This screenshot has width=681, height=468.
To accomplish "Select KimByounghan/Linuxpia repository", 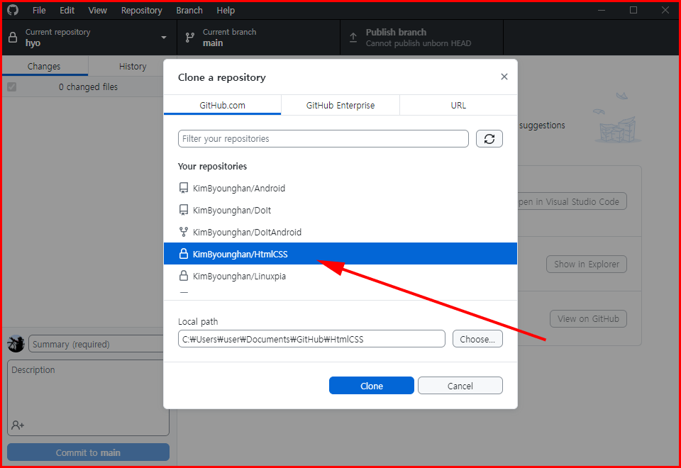I will (x=340, y=276).
